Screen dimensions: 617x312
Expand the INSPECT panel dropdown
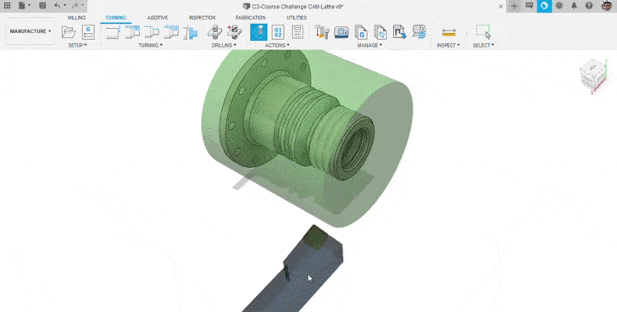[x=448, y=45]
